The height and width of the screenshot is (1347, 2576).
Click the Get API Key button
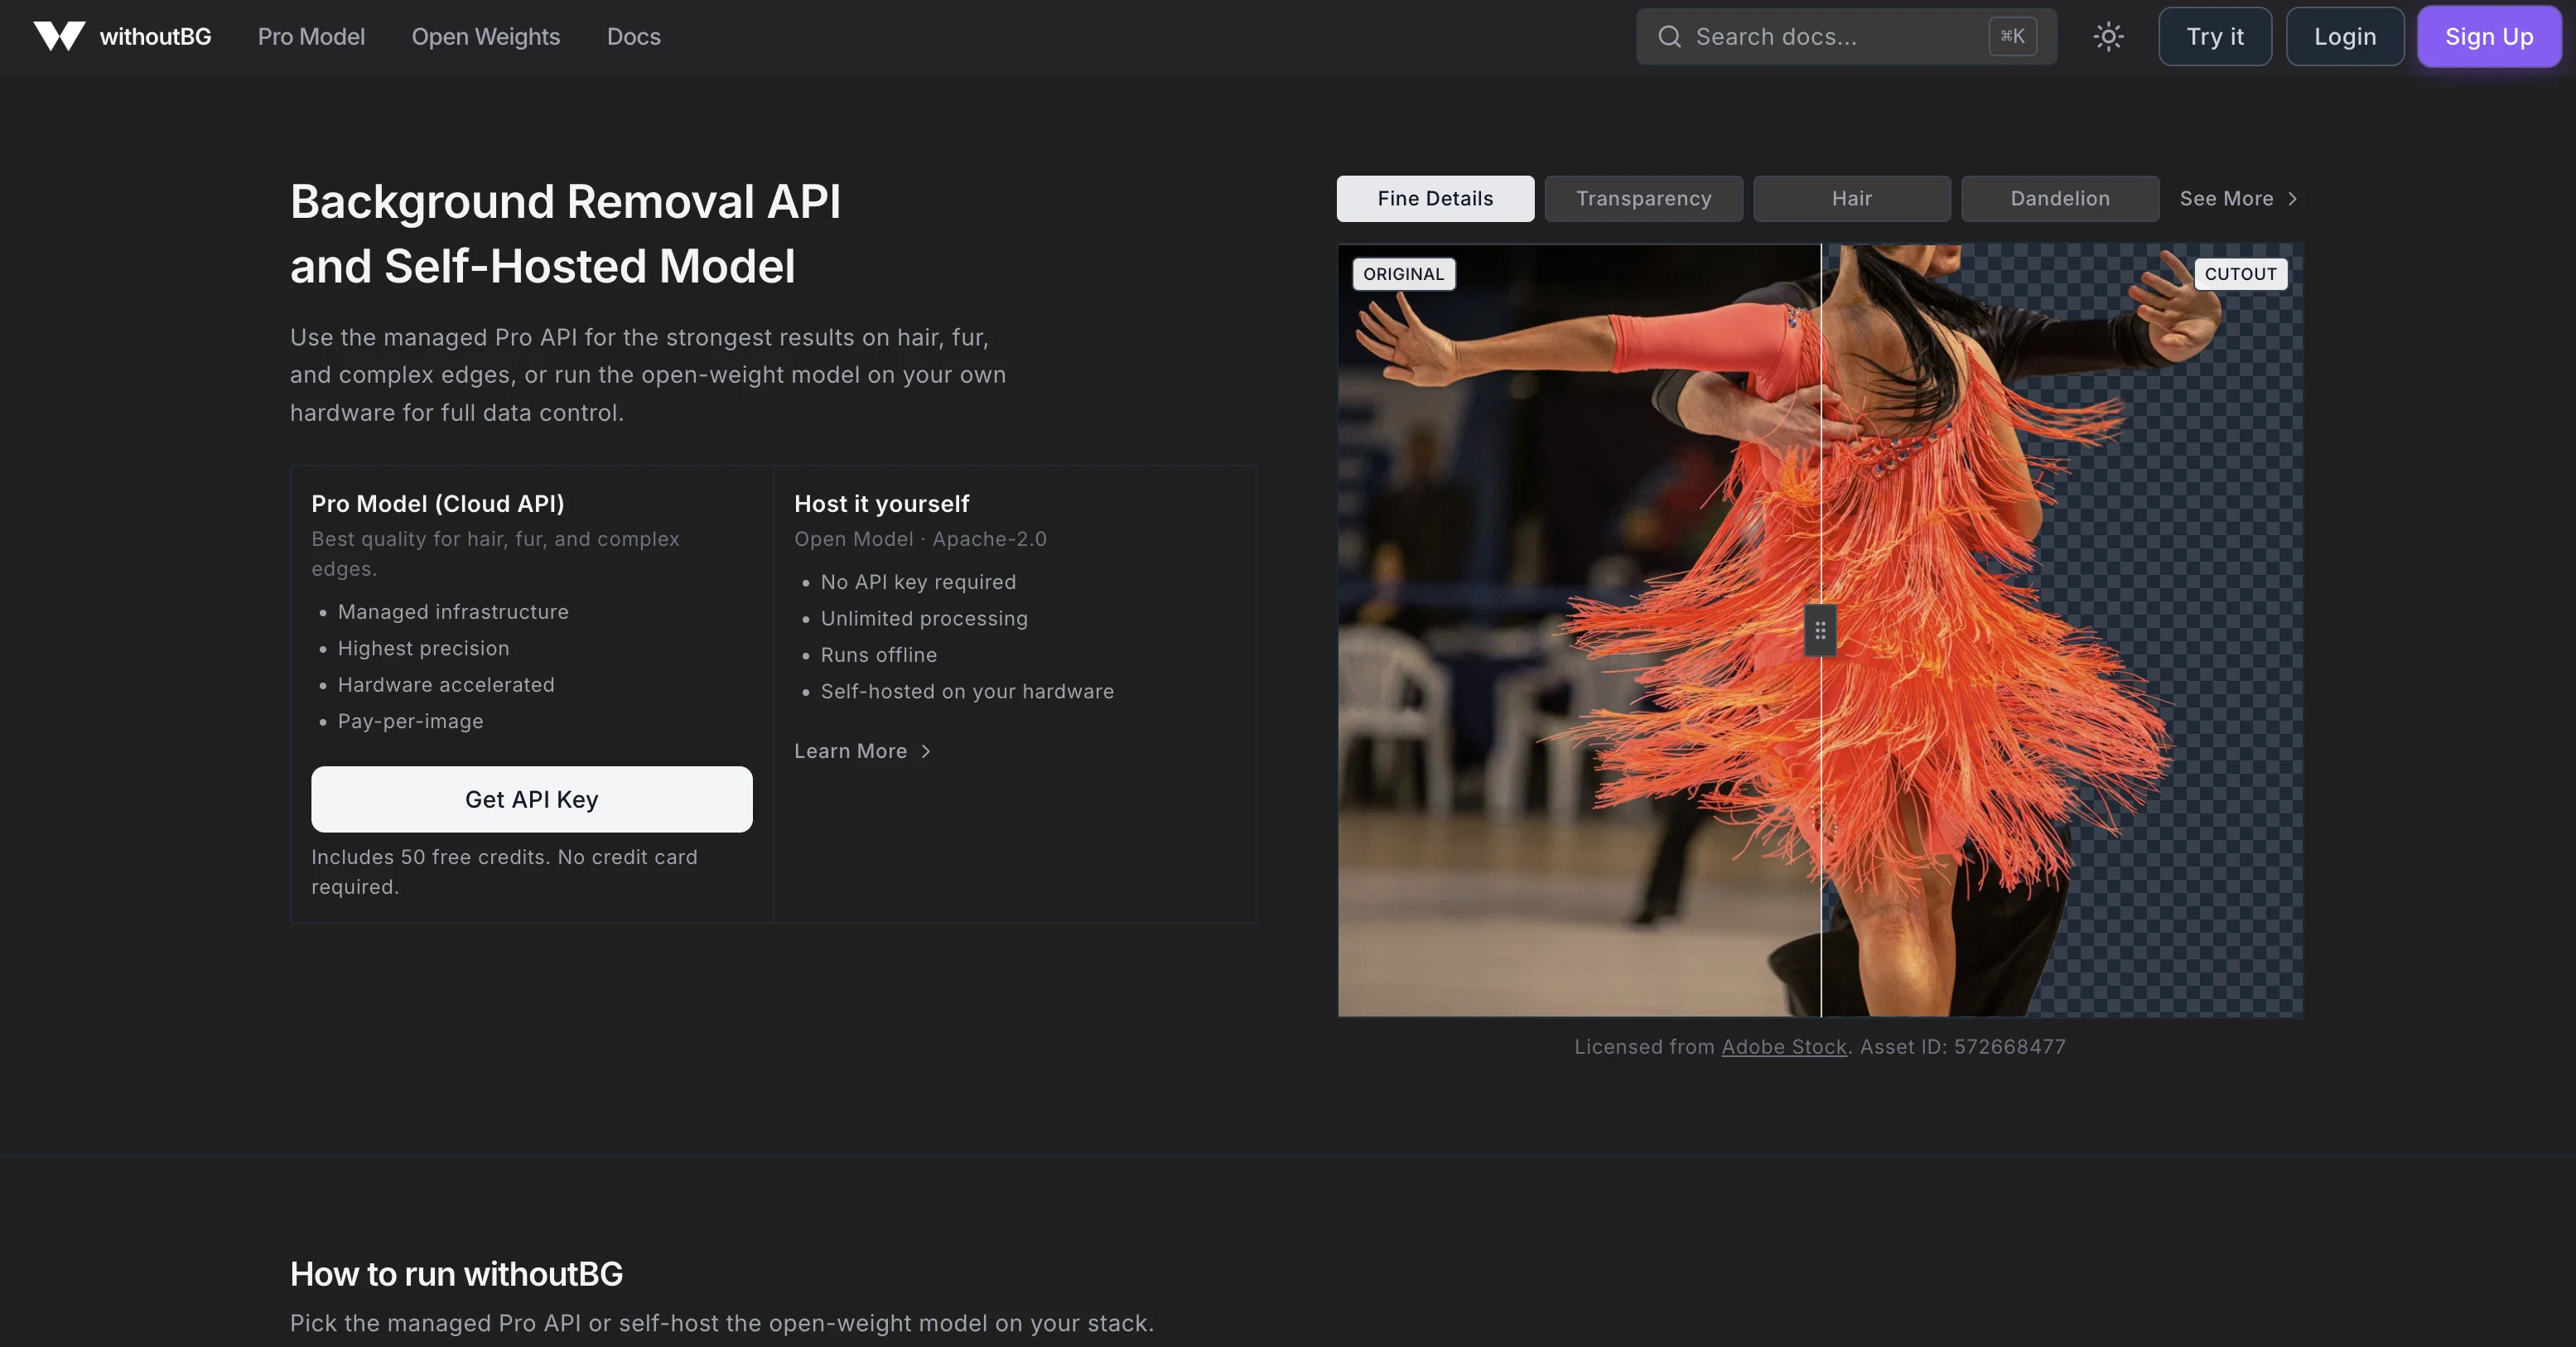click(531, 800)
